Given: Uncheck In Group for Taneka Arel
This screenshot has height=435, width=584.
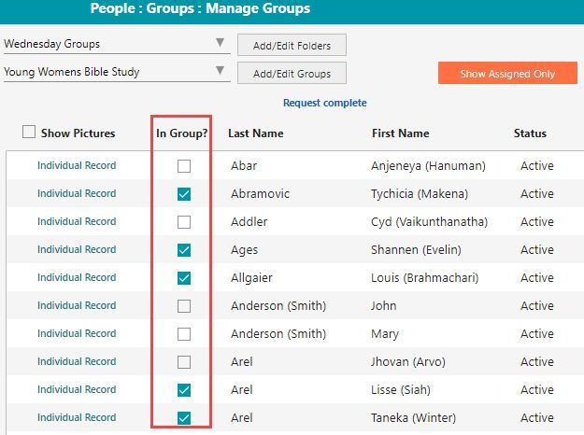Looking at the screenshot, I should (184, 418).
